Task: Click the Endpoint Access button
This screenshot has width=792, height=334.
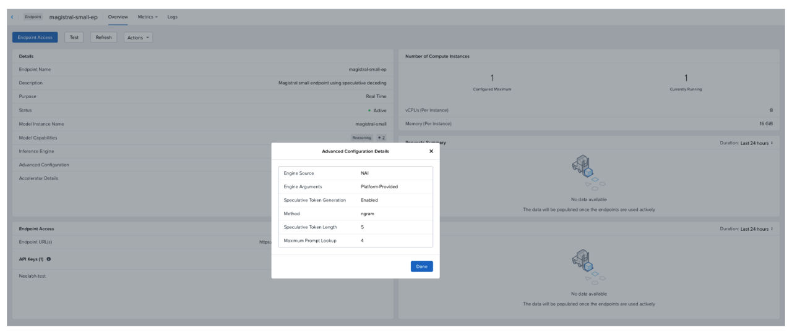Action: pos(35,38)
